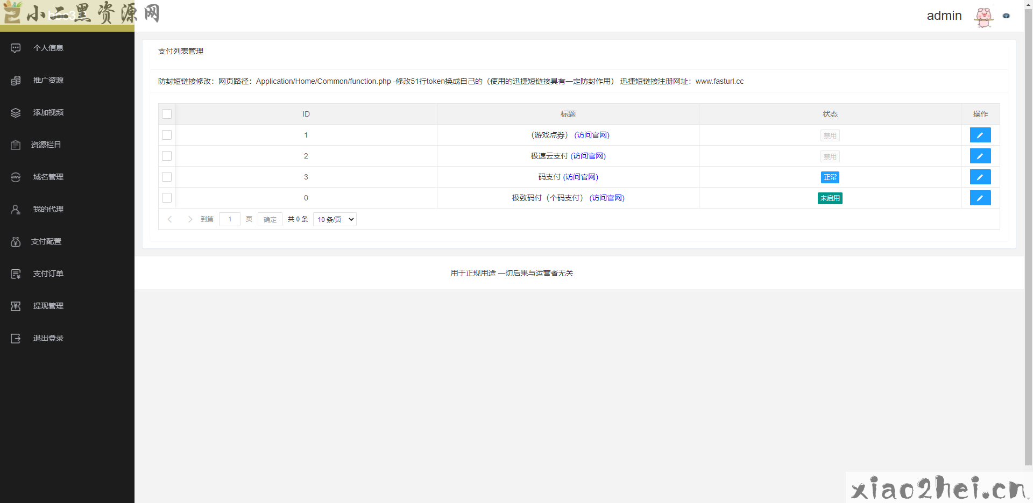
Task: Open 支付配置 menu item
Action: click(x=67, y=241)
